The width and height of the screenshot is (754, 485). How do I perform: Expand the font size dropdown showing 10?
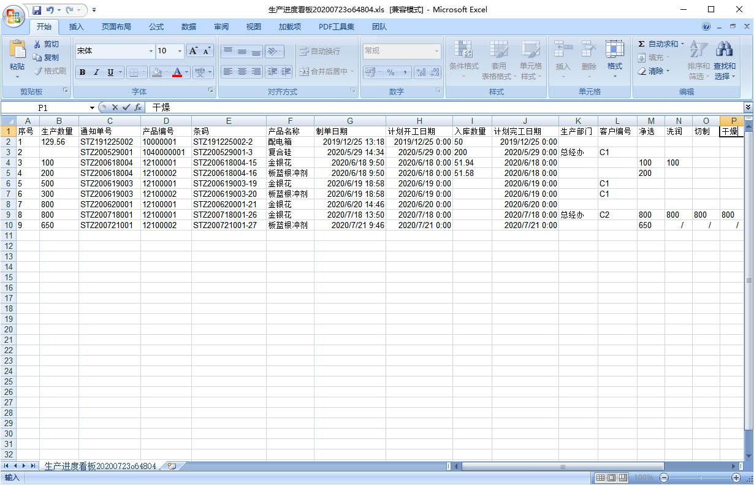180,51
